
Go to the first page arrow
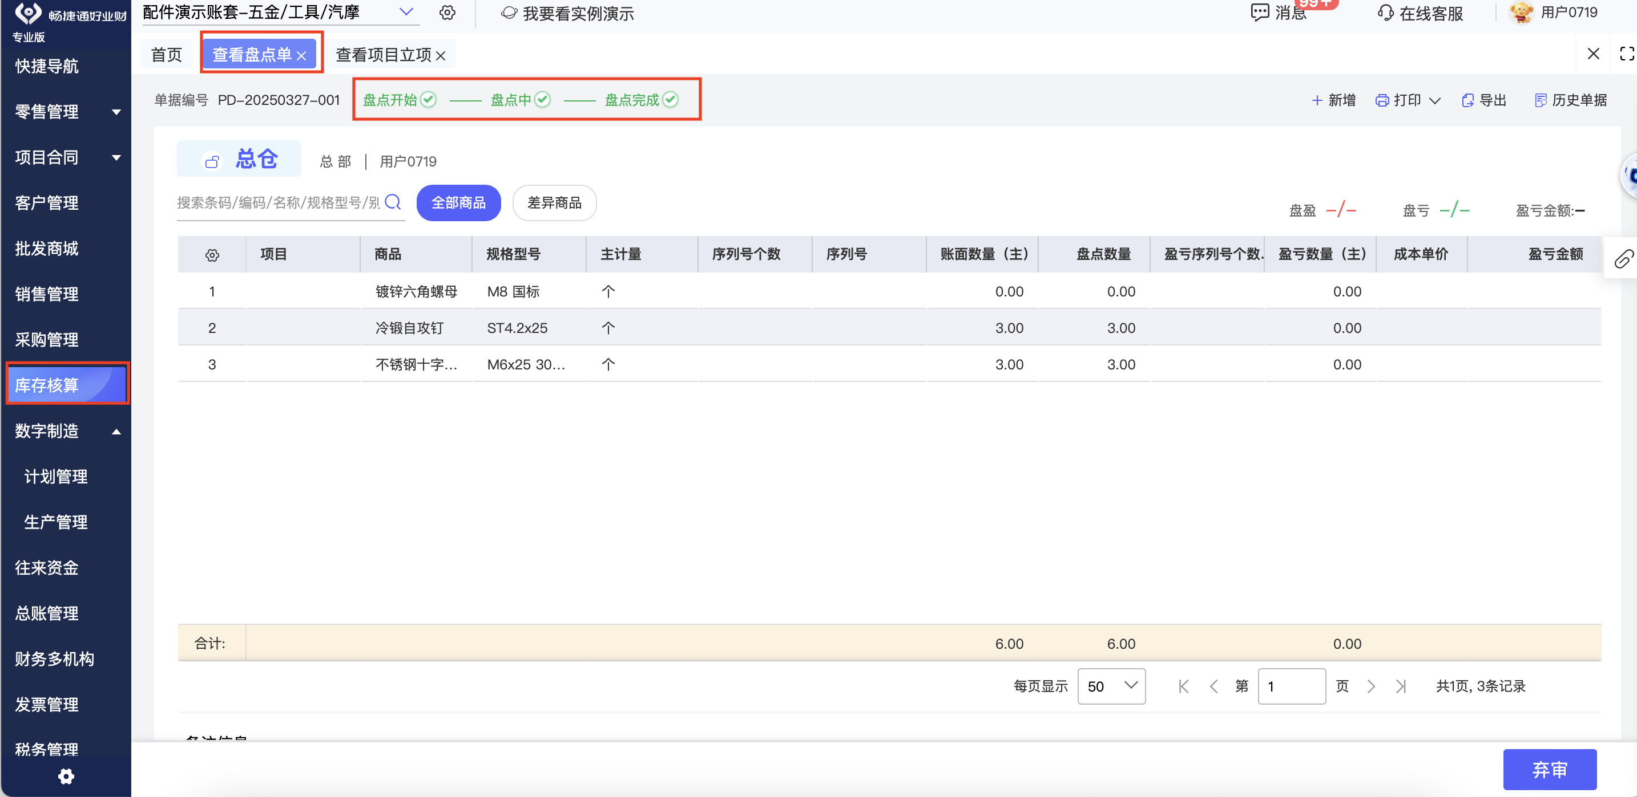click(x=1183, y=686)
